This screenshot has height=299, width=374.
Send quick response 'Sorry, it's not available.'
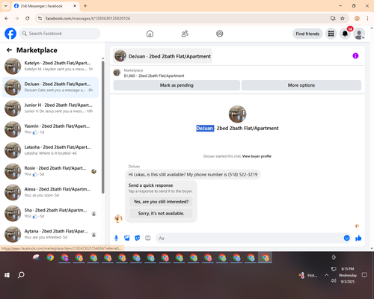click(x=161, y=213)
